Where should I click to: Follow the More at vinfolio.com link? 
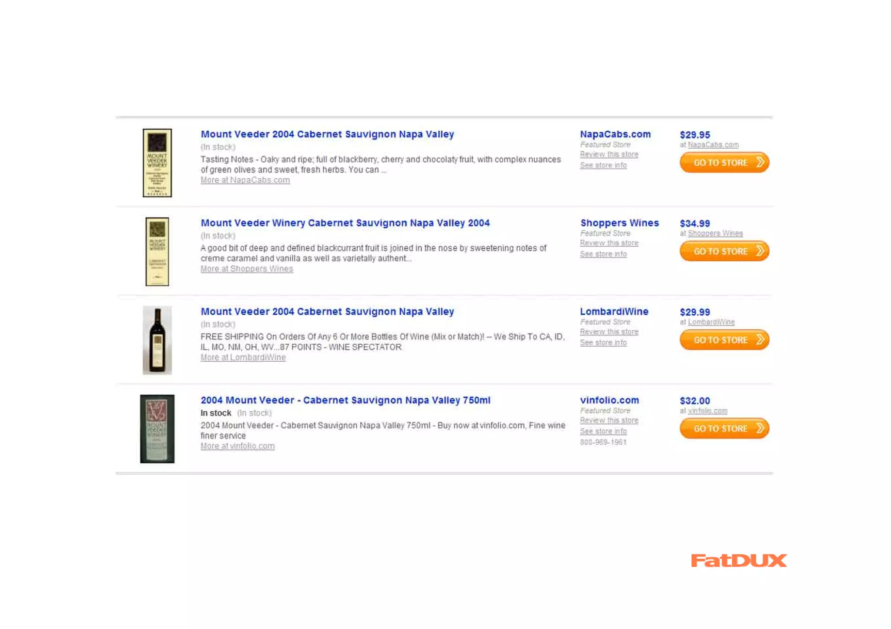pos(238,446)
